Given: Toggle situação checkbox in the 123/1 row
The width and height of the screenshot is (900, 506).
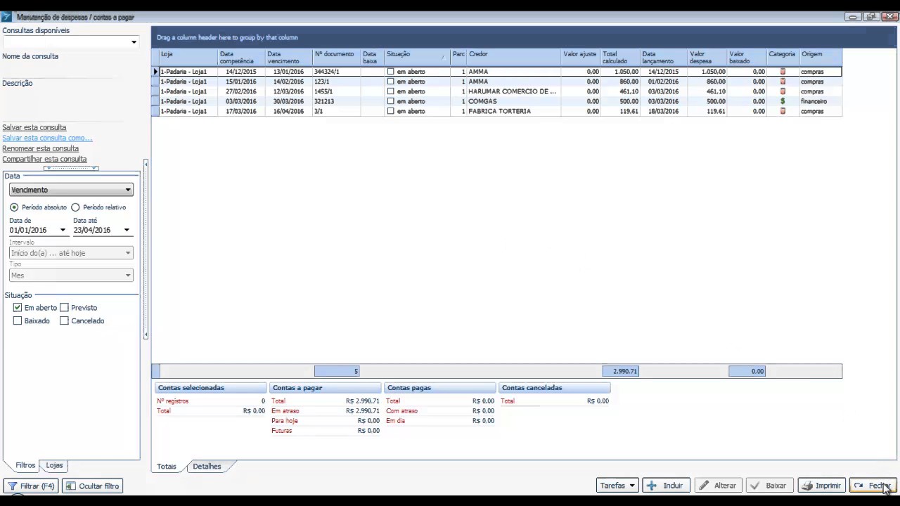Looking at the screenshot, I should coord(391,82).
